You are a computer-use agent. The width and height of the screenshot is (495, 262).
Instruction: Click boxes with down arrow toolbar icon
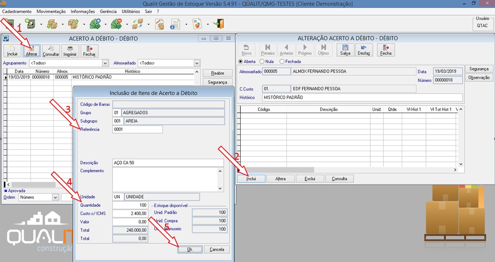coord(52,24)
